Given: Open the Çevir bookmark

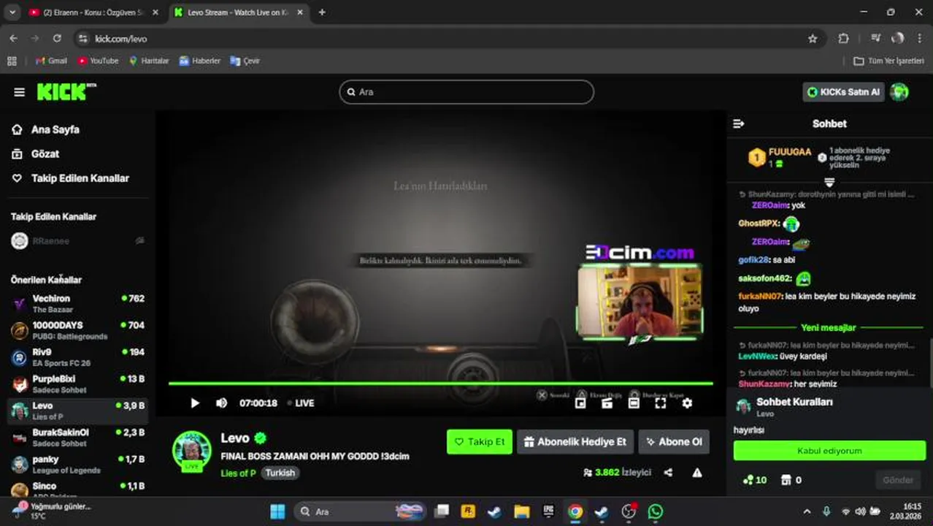Looking at the screenshot, I should [x=245, y=61].
